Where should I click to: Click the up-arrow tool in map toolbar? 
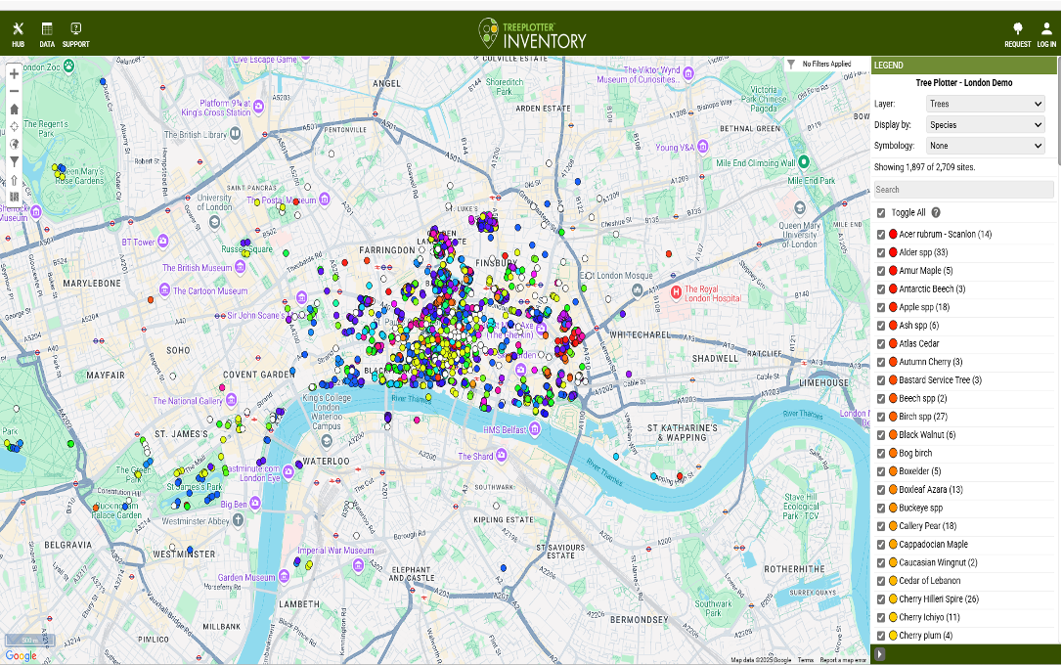[15, 180]
